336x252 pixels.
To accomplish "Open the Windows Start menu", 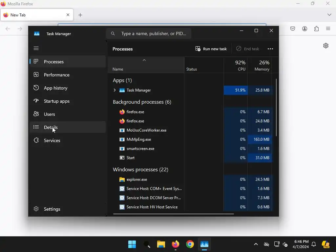I will [132, 244].
